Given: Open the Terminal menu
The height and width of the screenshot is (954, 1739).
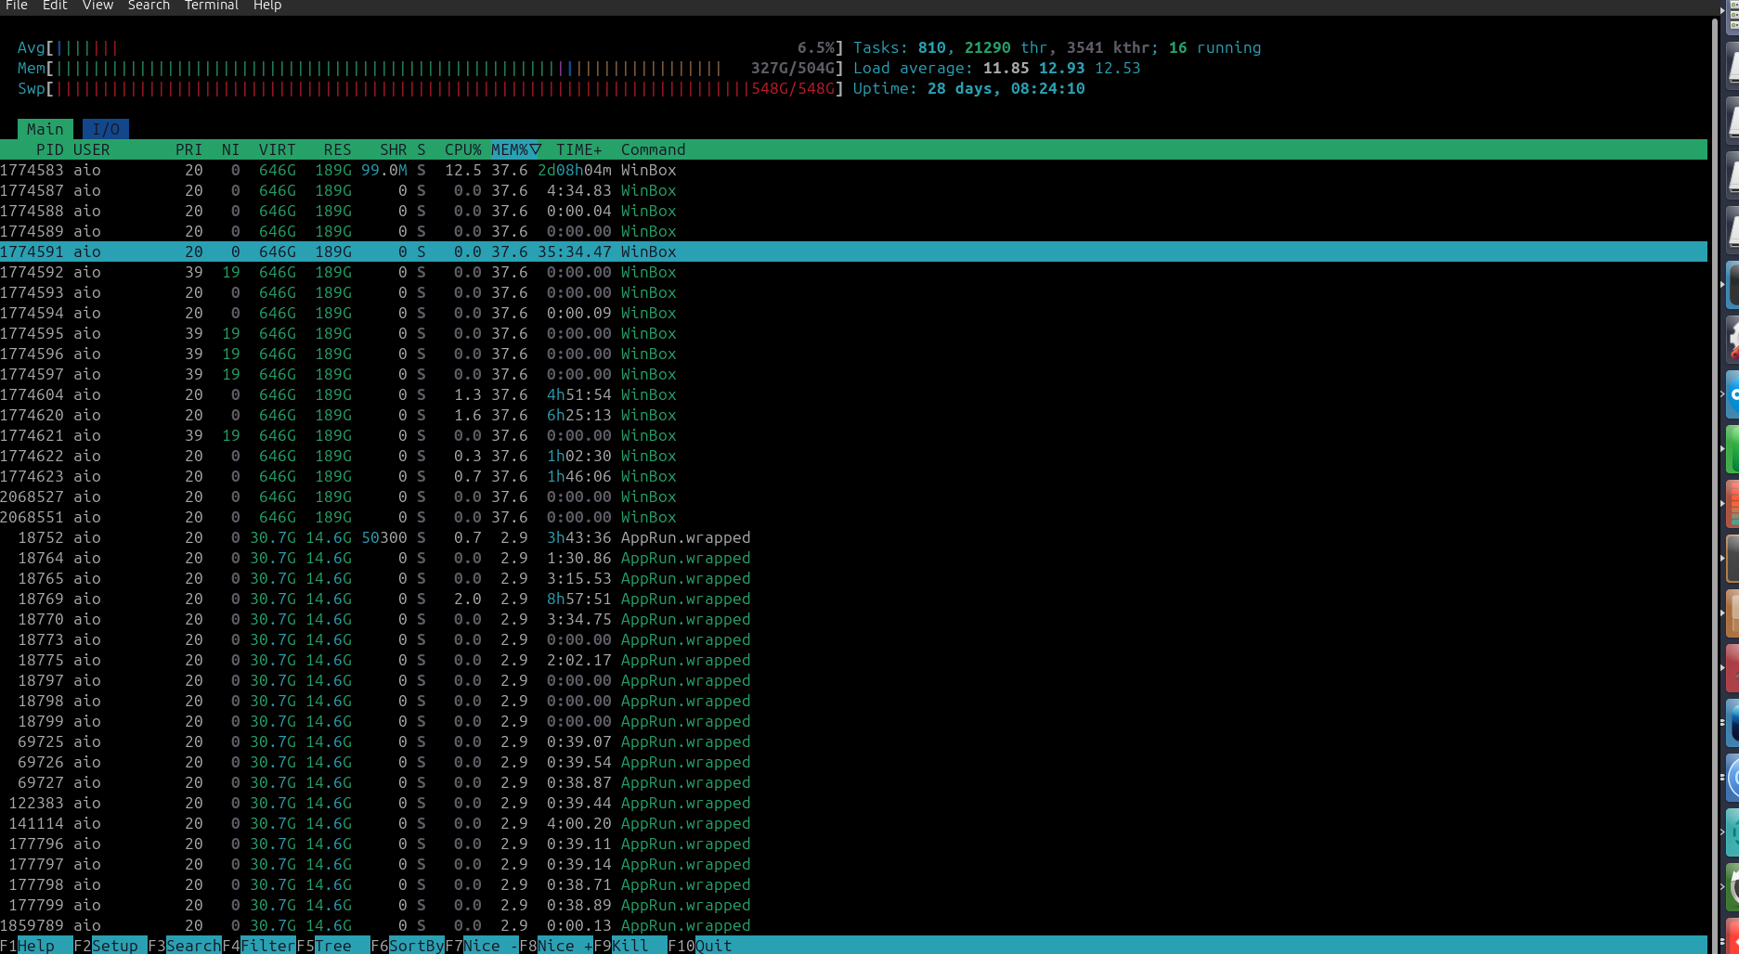Looking at the screenshot, I should click(x=212, y=6).
